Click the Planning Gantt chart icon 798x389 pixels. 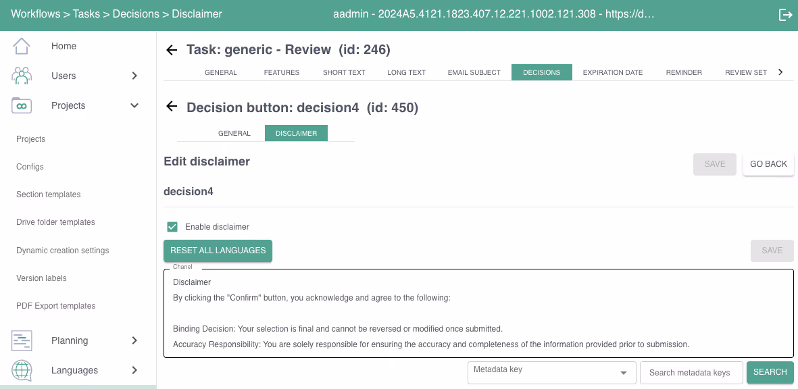pyautogui.click(x=22, y=340)
